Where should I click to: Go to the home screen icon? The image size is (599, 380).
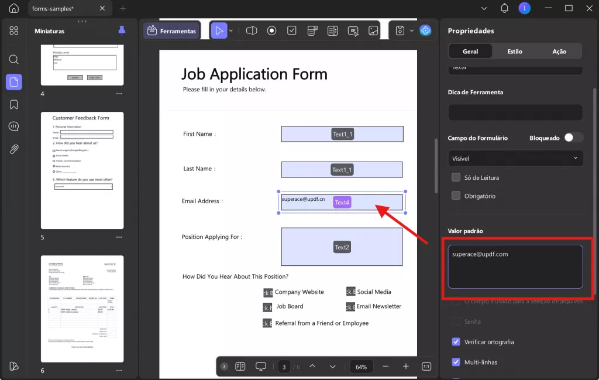point(14,8)
